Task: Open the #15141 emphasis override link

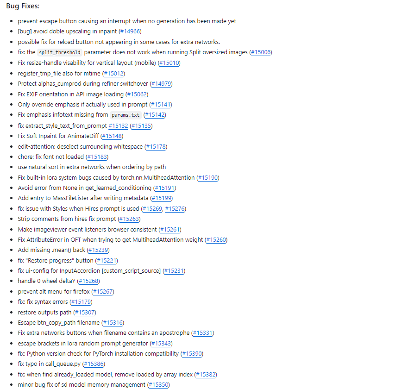Action: tap(161, 105)
